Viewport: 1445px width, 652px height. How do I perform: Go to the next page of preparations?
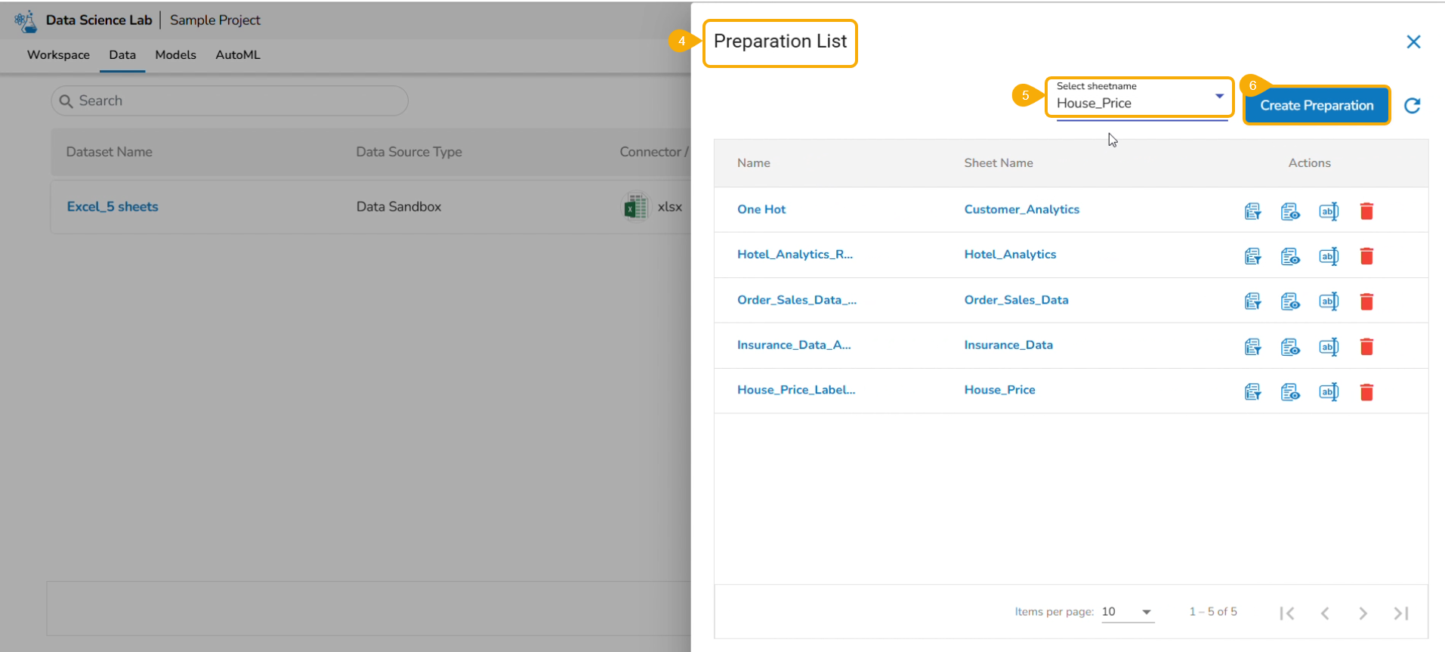pyautogui.click(x=1363, y=613)
